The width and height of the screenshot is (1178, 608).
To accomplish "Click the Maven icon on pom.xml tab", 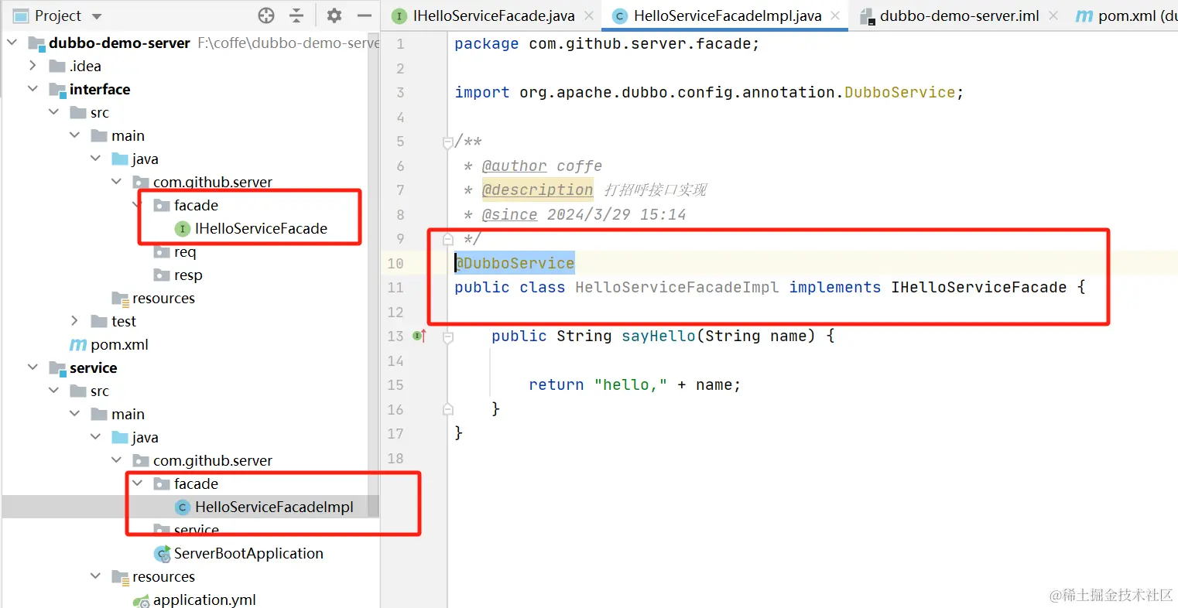I will click(x=1084, y=15).
